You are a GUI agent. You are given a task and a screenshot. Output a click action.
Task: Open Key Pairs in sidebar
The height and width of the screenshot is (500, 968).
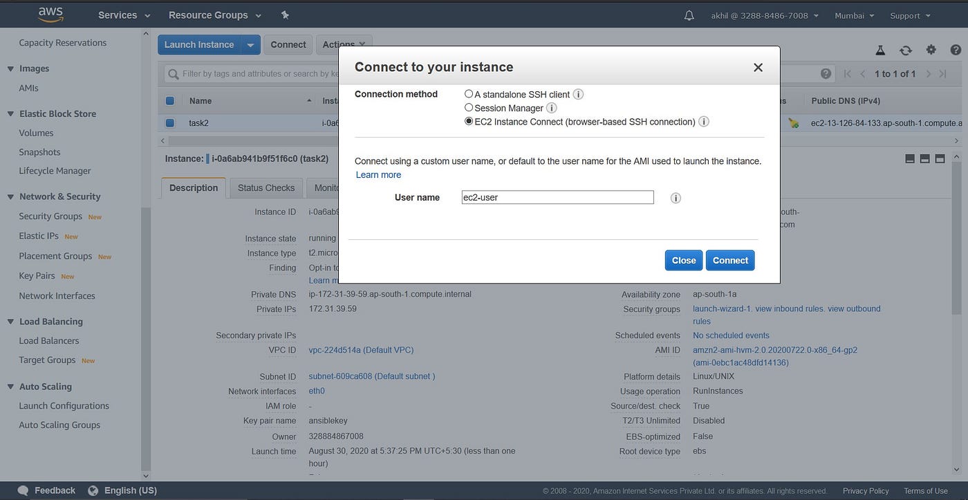tap(37, 276)
